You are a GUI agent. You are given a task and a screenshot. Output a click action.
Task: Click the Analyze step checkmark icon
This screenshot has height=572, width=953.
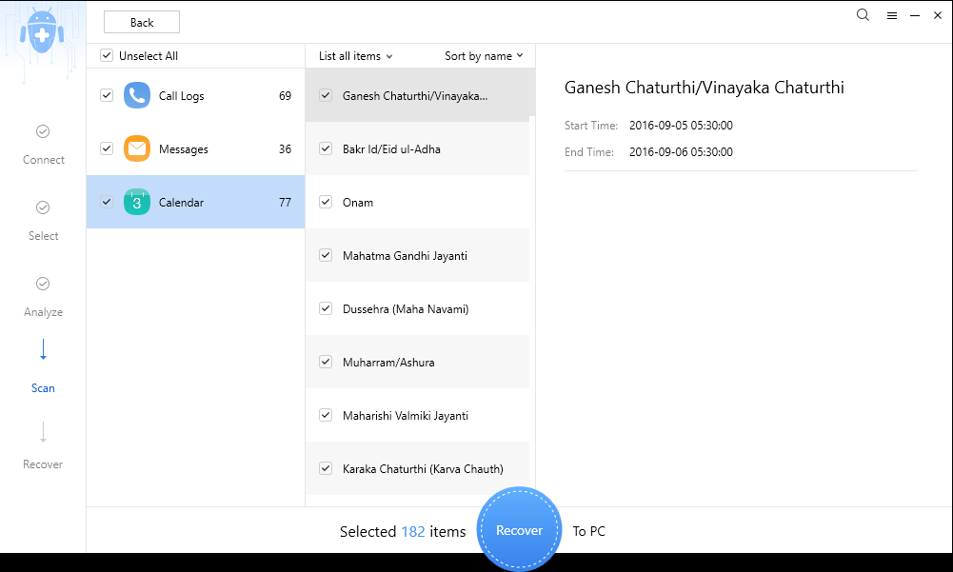click(43, 284)
